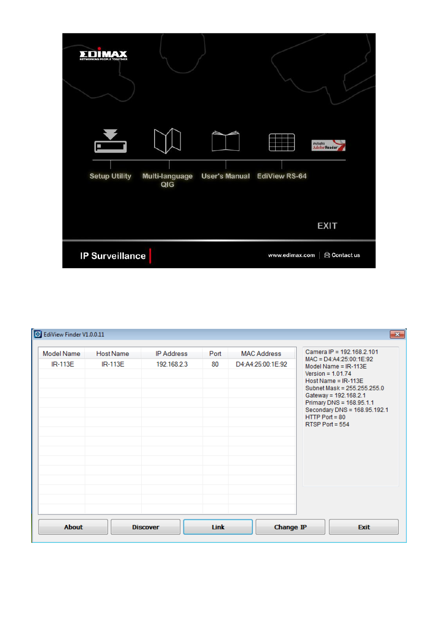Click the HTTP Port = 80 line
Screen dimensions: 438x620
[326, 417]
